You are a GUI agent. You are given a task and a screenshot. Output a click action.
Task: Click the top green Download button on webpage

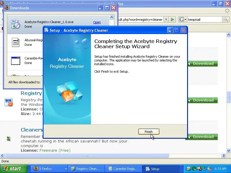point(202,63)
